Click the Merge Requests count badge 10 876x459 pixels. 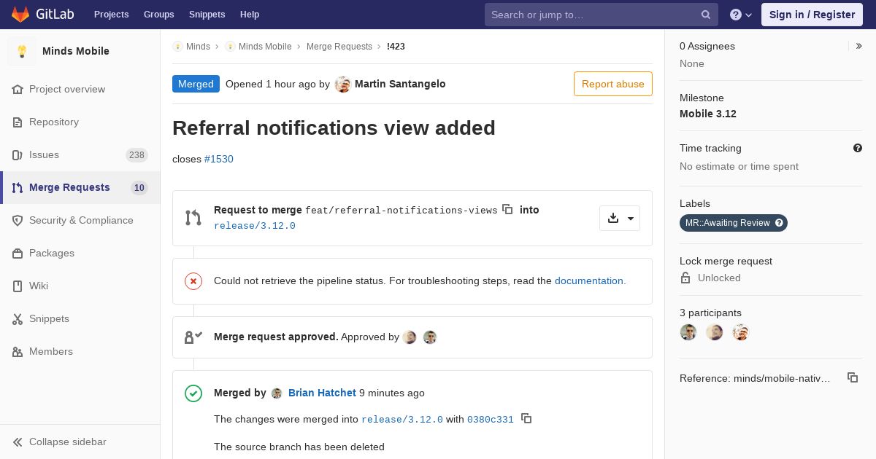[x=139, y=187]
